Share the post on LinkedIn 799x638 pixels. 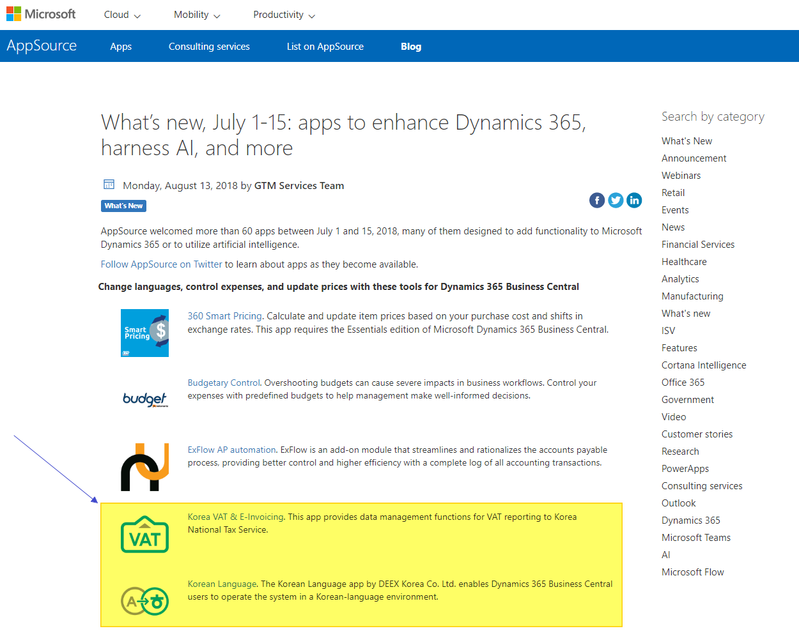point(634,201)
